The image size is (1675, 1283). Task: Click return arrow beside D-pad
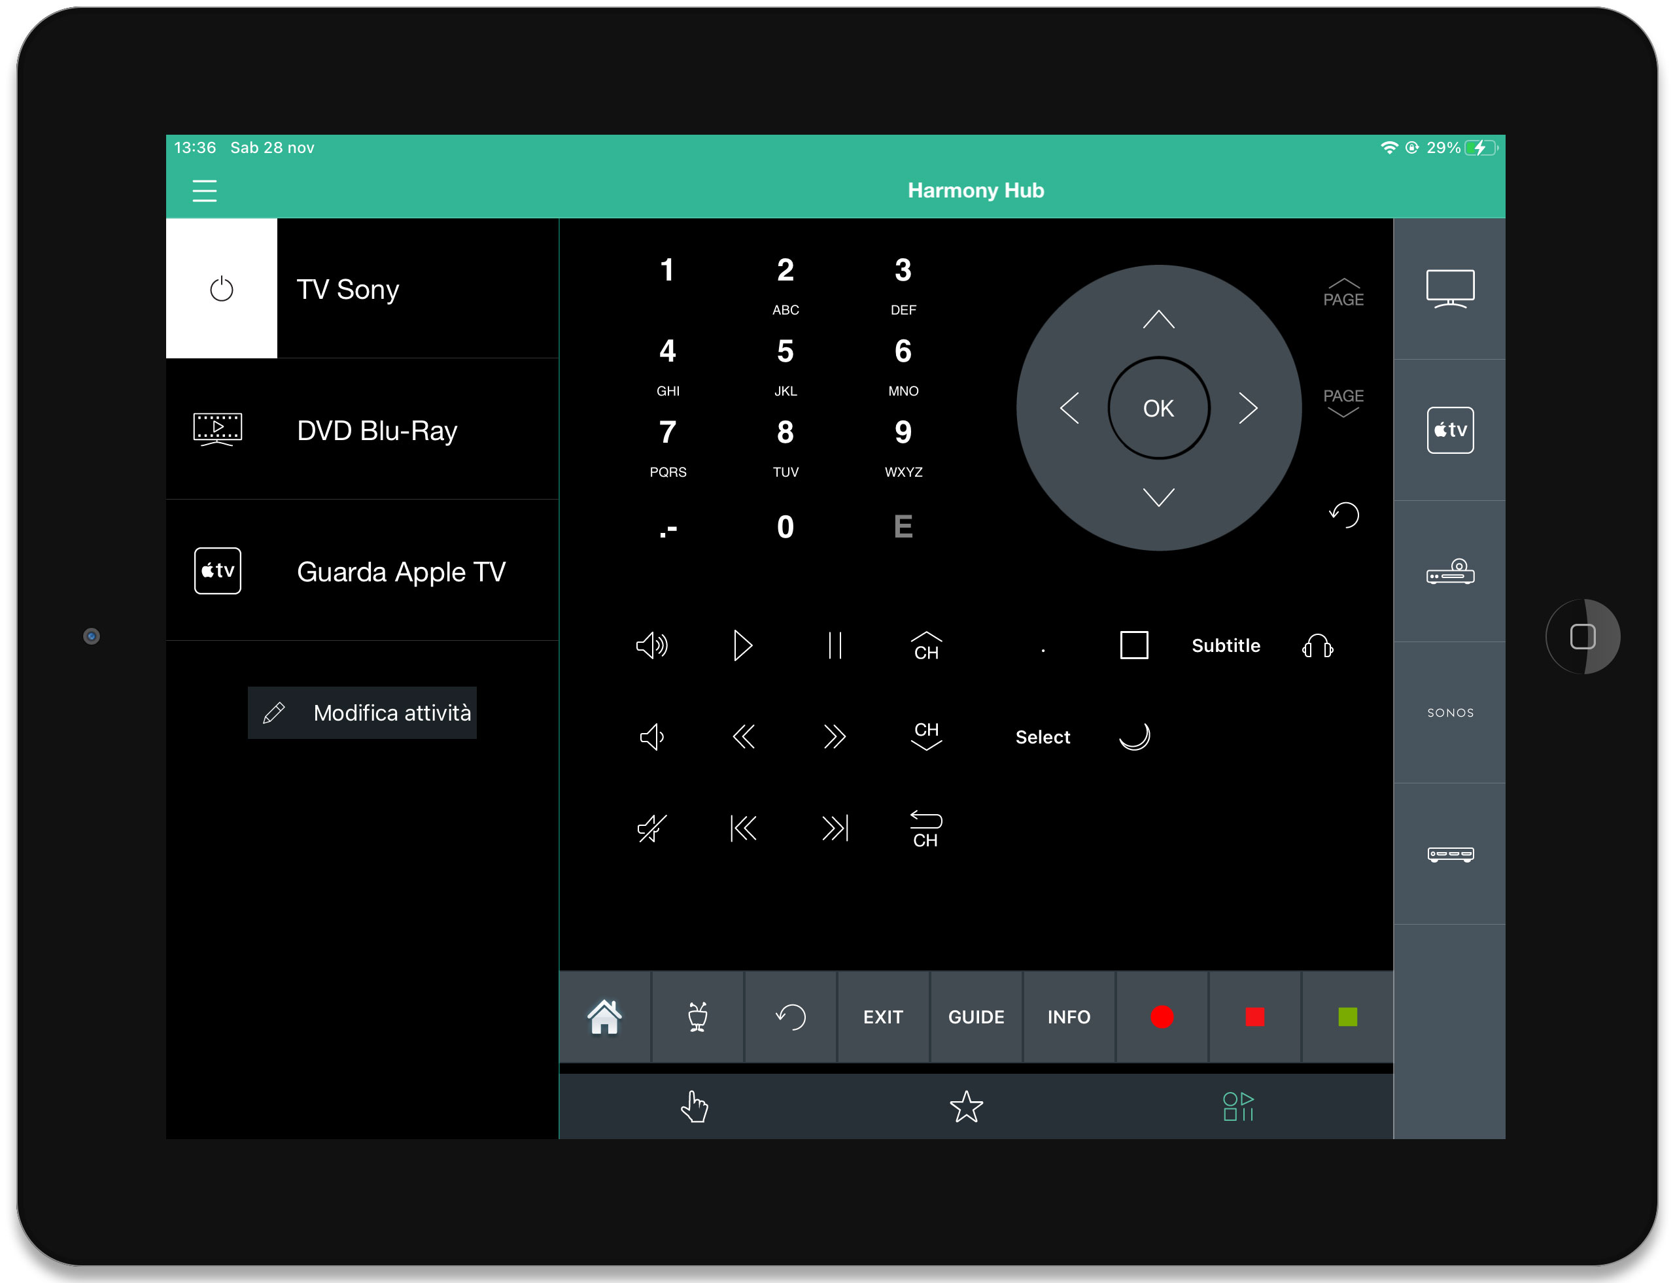click(x=1343, y=515)
